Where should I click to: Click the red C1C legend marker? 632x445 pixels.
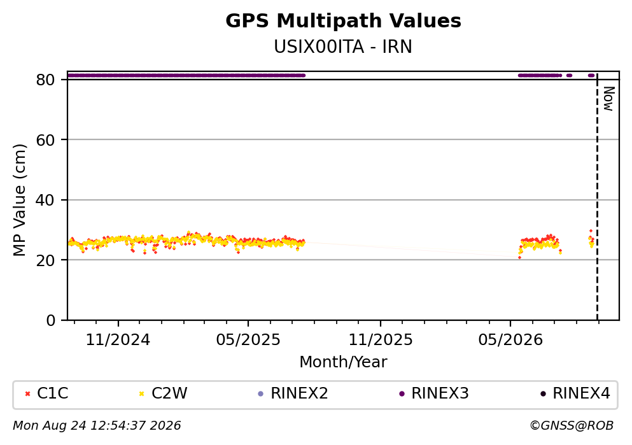point(27,393)
